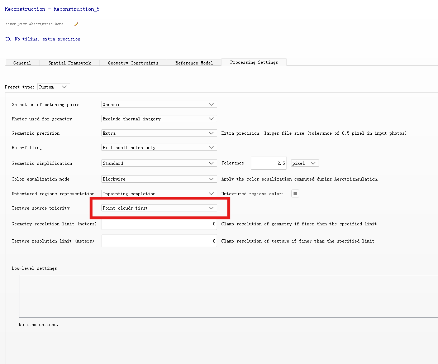Select the Processing Settings tab
This screenshot has width=438, height=364.
coord(254,62)
